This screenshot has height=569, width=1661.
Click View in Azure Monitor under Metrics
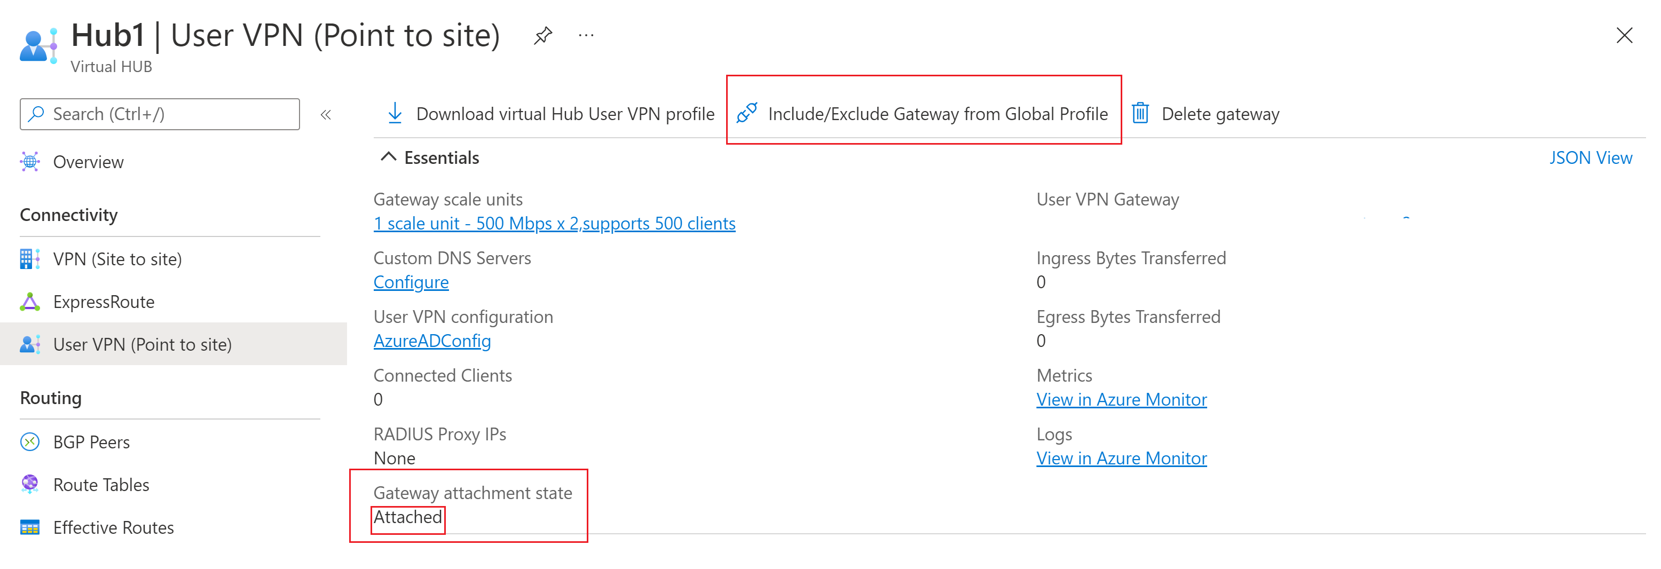(1121, 399)
